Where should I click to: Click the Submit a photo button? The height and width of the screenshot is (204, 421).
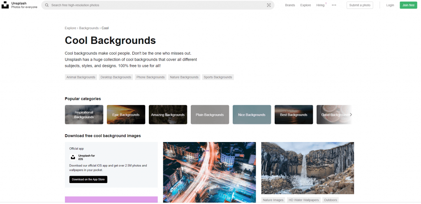pos(360,5)
